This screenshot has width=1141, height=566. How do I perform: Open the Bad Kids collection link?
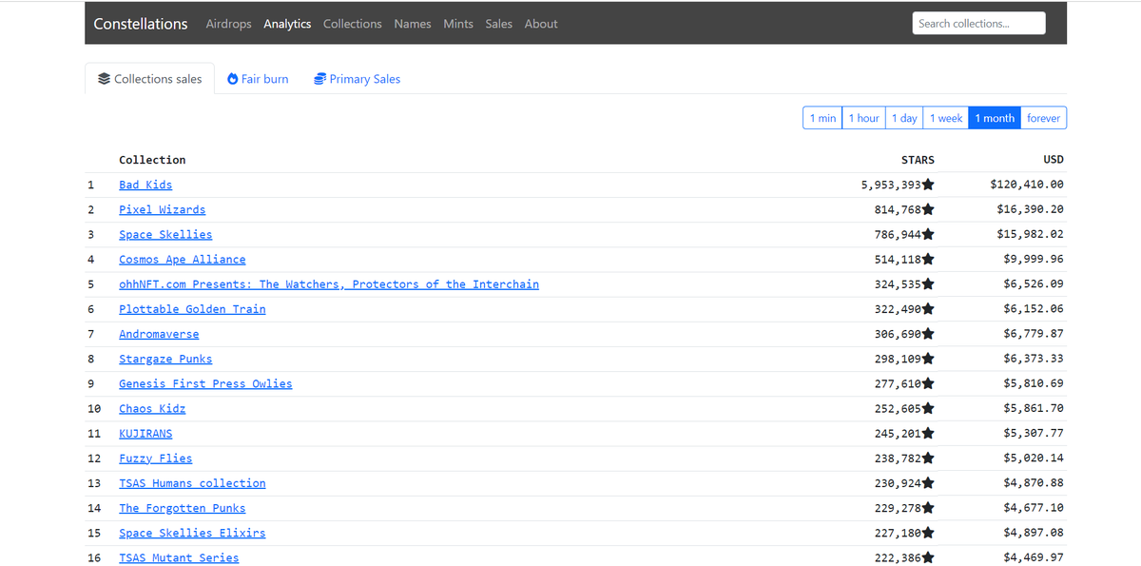click(145, 185)
